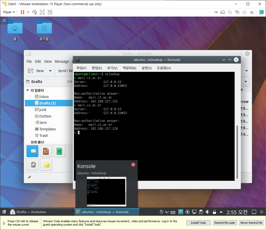Open Konsole 설정(S) menu
Image resolution: width=266 pixels, height=230 pixels.
click(146, 68)
